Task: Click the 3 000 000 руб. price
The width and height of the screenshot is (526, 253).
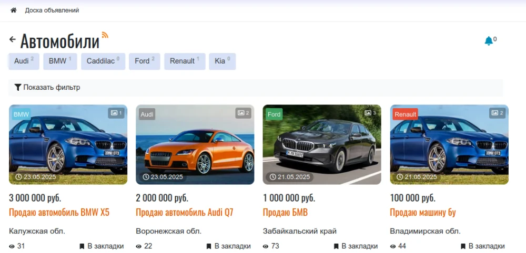Action: click(35, 198)
